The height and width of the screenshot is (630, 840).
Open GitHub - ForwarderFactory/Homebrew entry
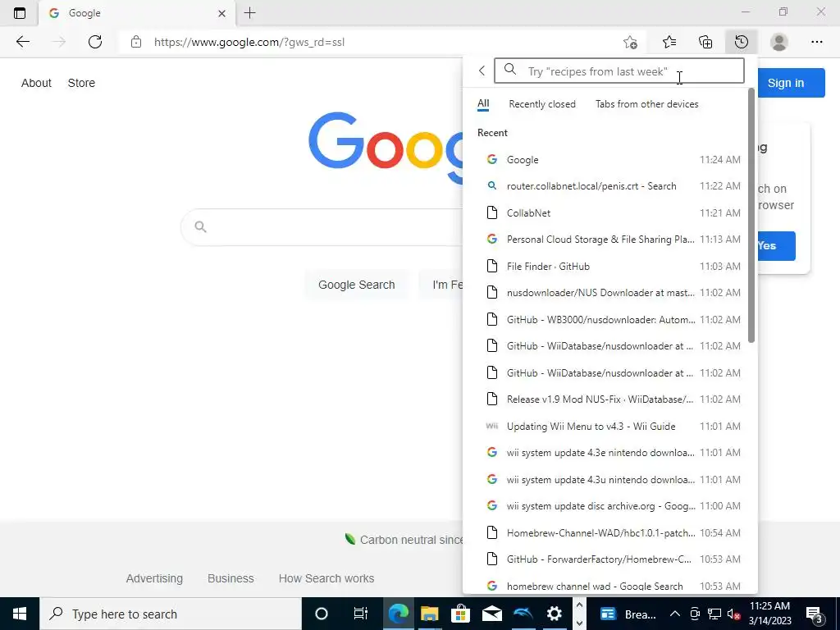coord(609,559)
